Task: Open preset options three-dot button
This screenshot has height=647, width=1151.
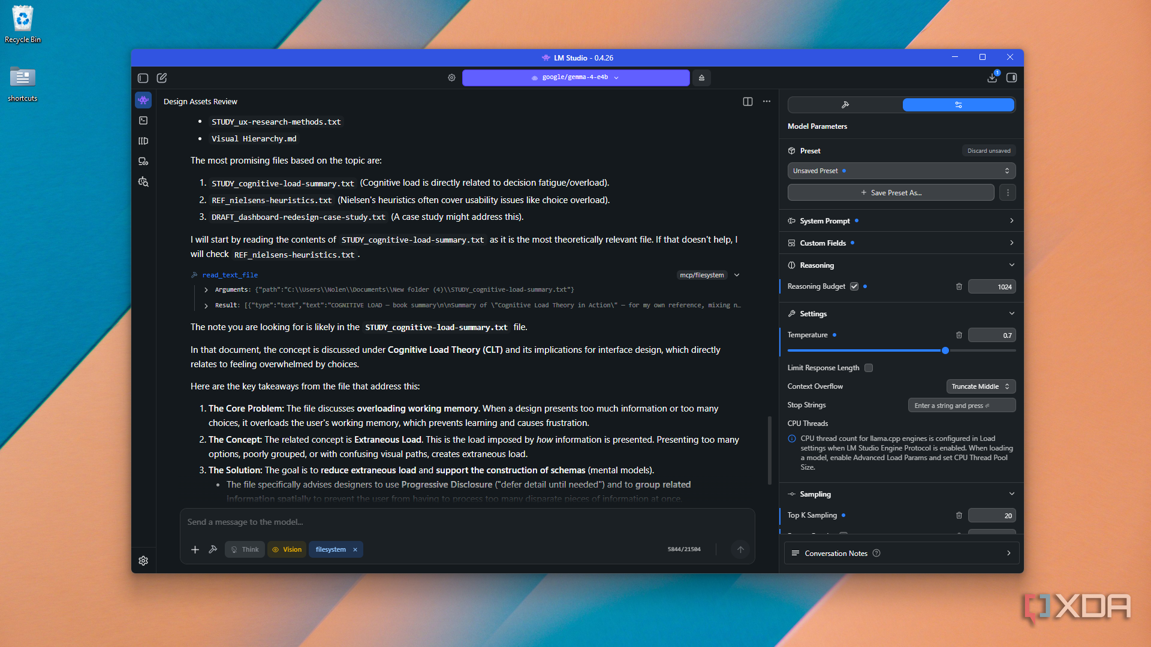Action: [1008, 192]
